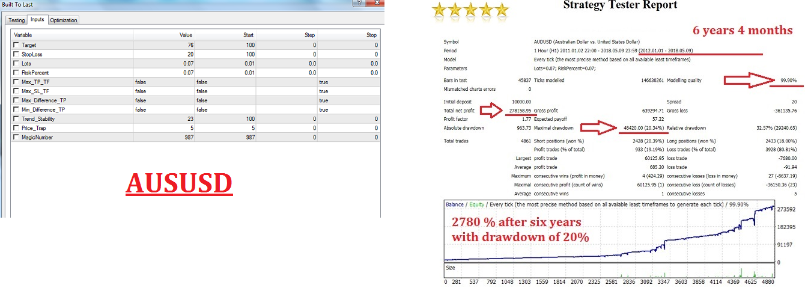The width and height of the screenshot is (805, 288).
Task: Tick the MagicNumber checkbox
Action: point(16,138)
